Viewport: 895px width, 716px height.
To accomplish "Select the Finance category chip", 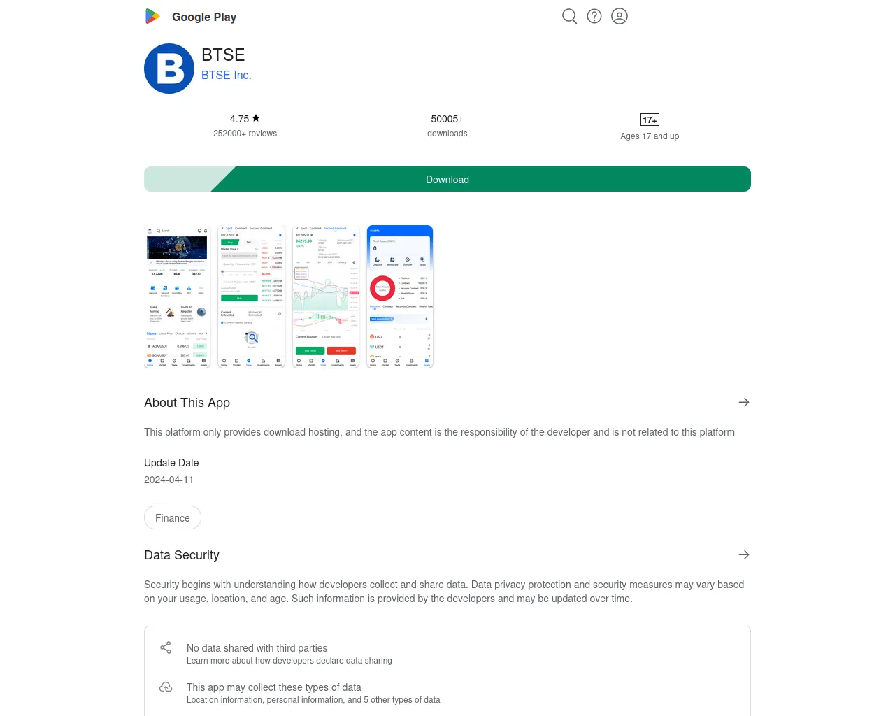I will click(173, 517).
